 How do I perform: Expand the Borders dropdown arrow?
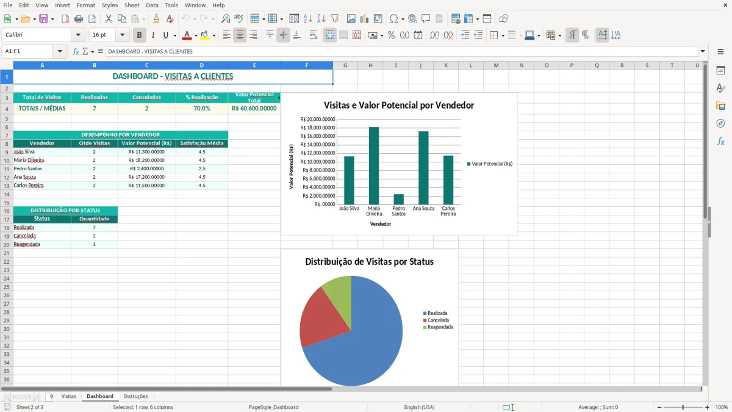tap(503, 35)
